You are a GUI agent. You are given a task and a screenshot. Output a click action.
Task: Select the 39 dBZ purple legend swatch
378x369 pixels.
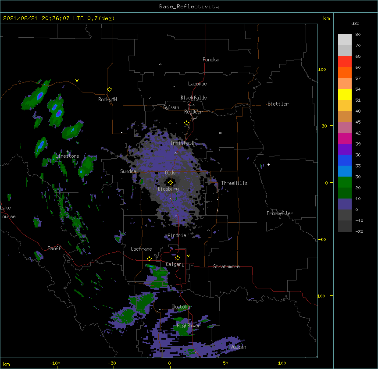point(345,149)
